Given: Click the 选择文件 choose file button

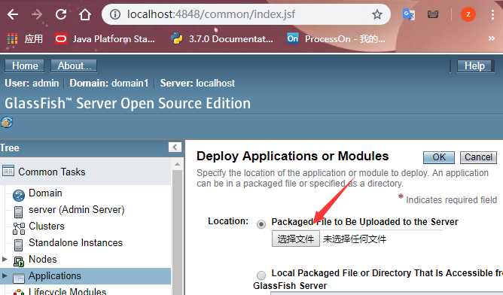Looking at the screenshot, I should click(x=295, y=239).
